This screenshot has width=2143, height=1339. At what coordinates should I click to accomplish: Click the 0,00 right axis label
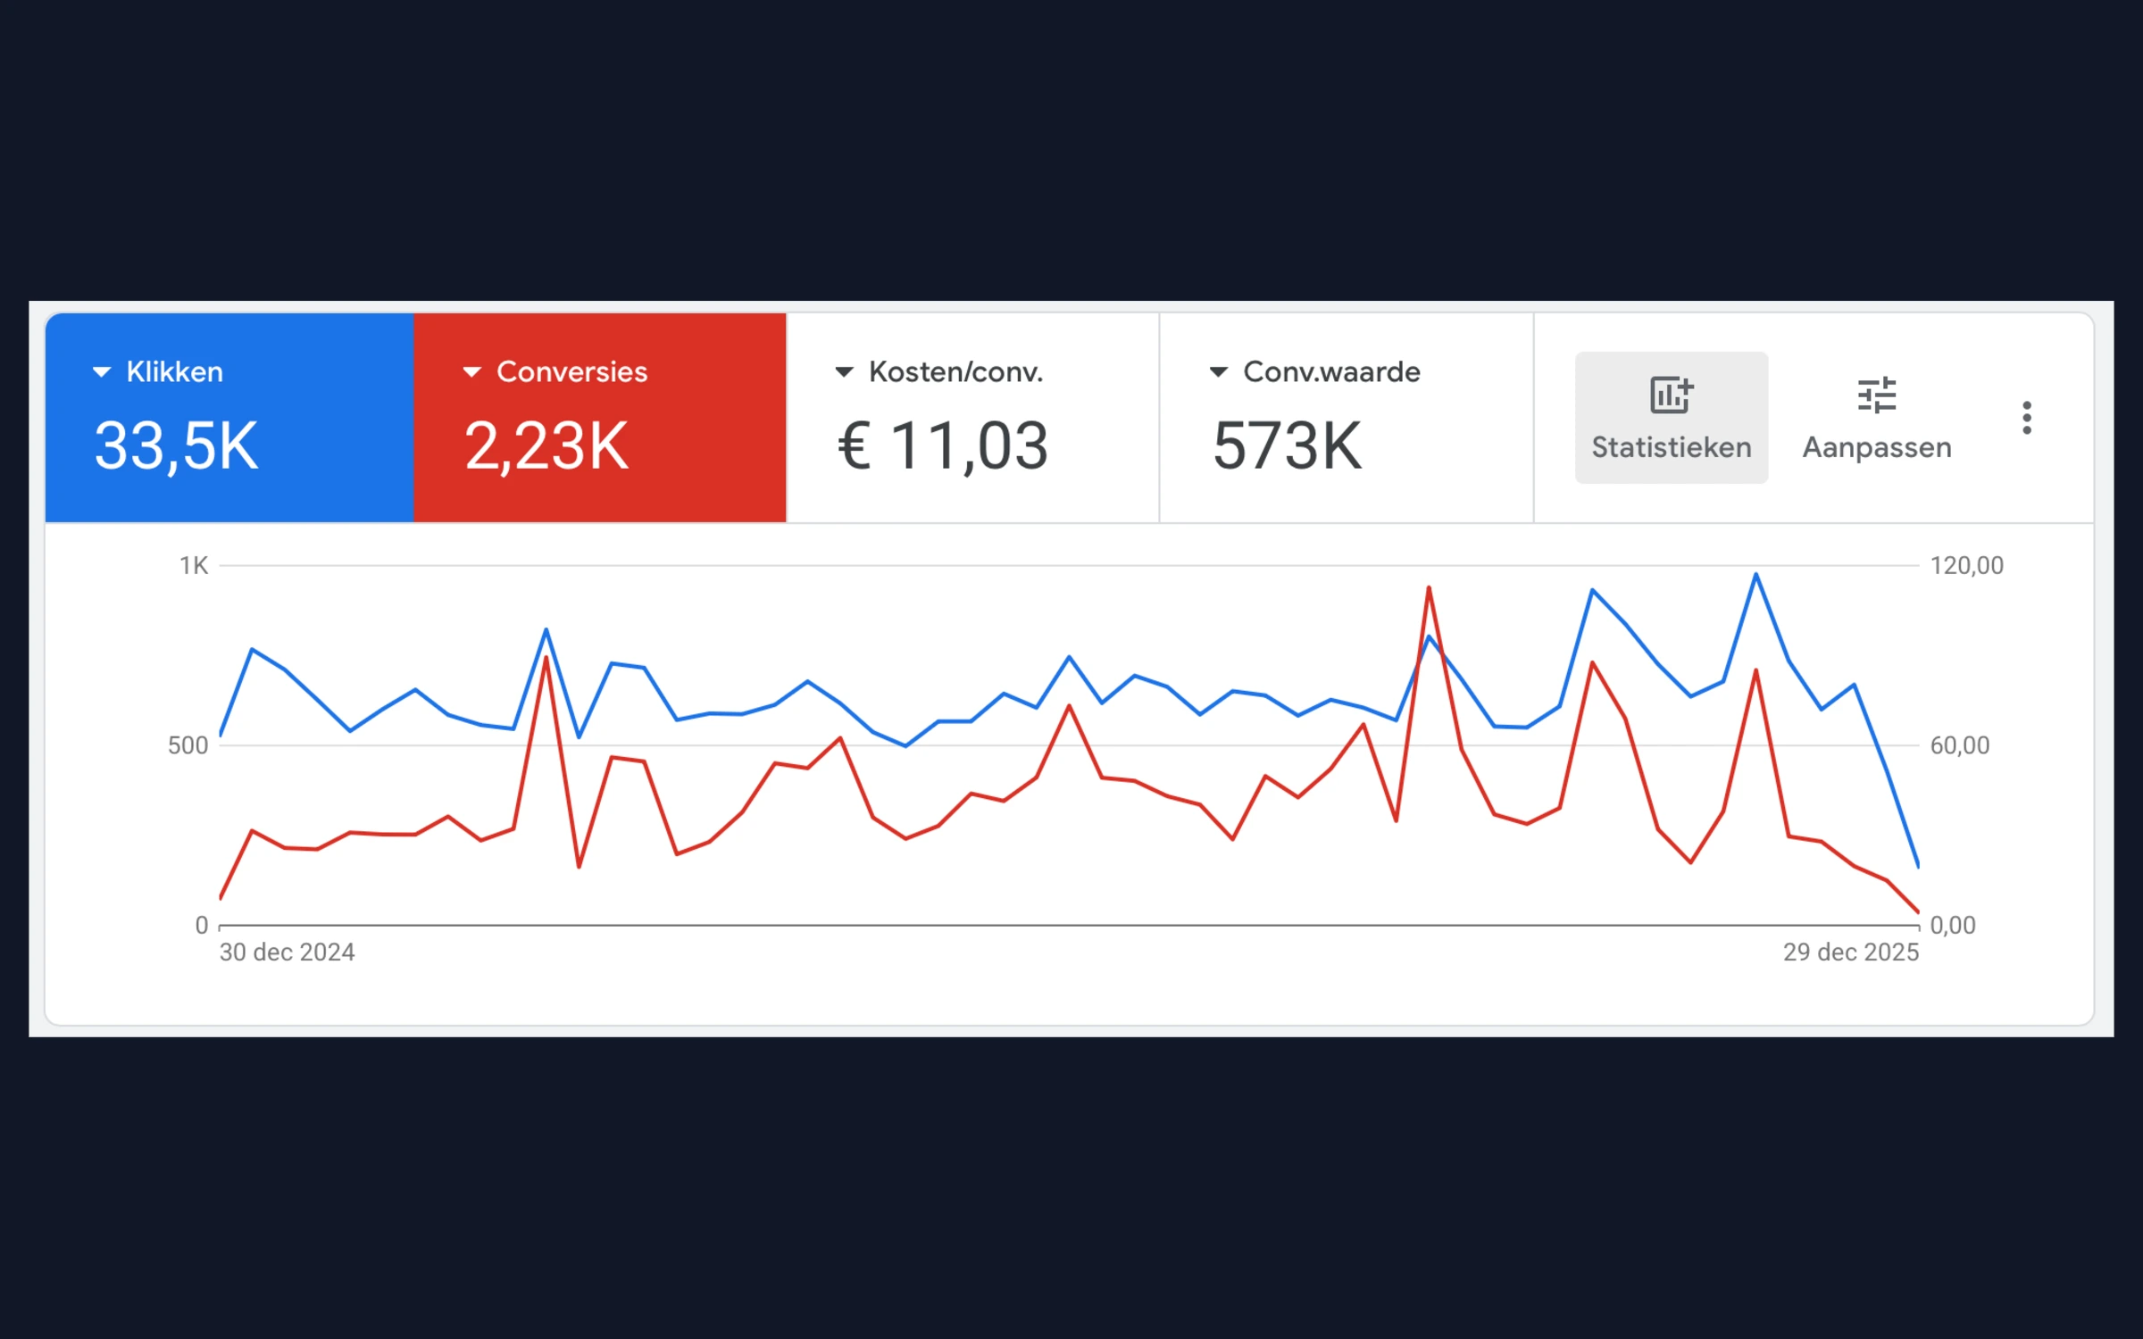coord(1953,926)
